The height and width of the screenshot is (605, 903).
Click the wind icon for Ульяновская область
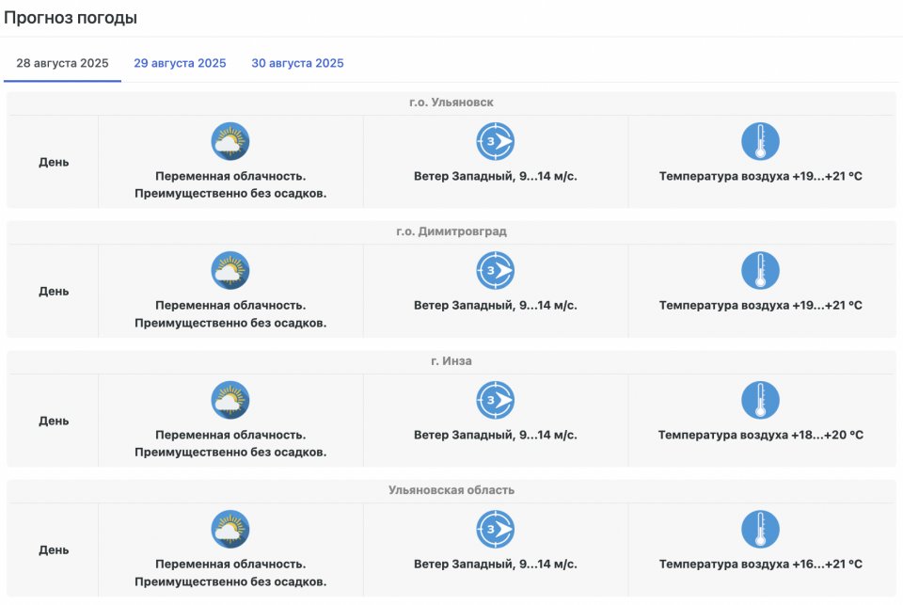pyautogui.click(x=496, y=530)
